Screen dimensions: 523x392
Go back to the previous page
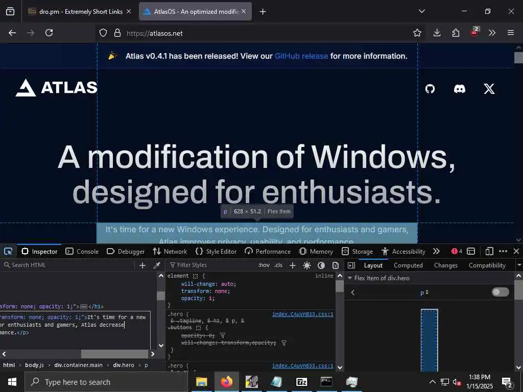[12, 33]
